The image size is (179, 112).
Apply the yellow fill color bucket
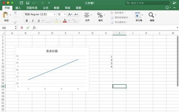[57, 21]
